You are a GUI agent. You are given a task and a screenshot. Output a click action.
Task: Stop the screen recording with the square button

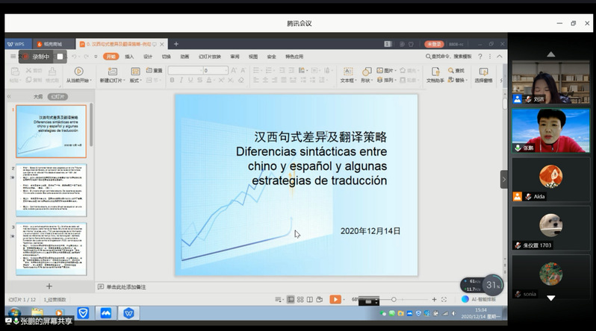(x=60, y=57)
